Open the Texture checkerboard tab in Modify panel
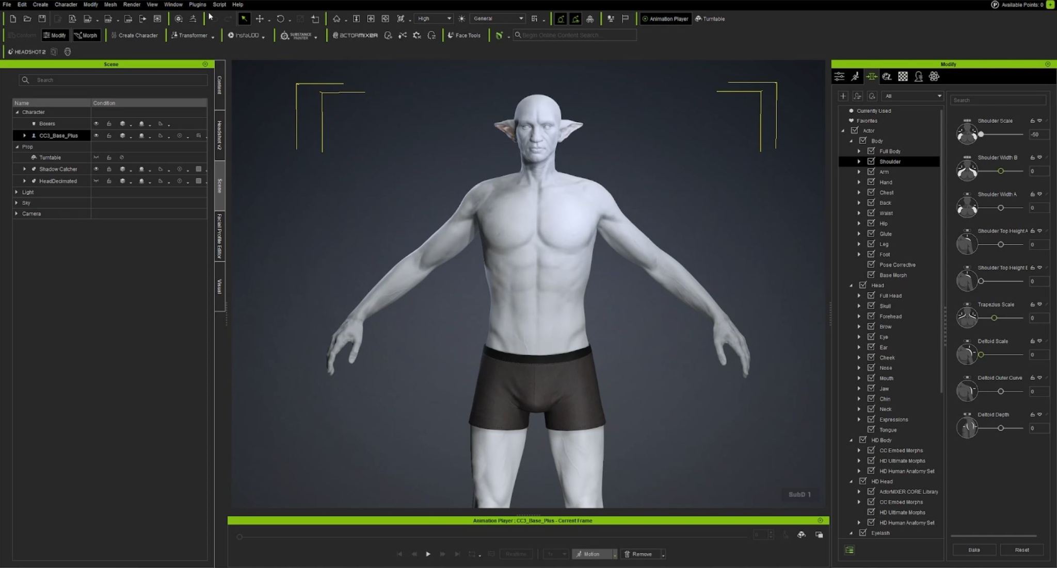Image resolution: width=1057 pixels, height=568 pixels. pos(903,76)
